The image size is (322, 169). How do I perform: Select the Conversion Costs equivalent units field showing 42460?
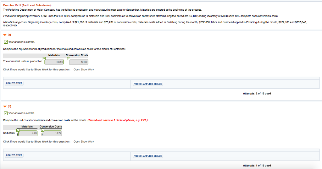tap(79, 62)
